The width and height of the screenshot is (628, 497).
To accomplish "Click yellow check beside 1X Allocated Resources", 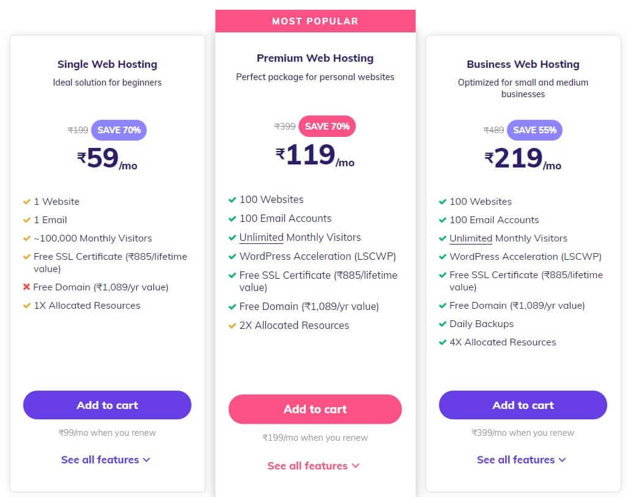I will pos(27,306).
